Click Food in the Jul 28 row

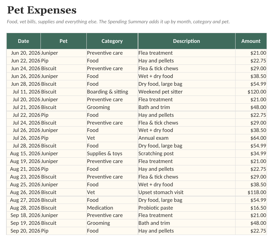tap(112, 146)
